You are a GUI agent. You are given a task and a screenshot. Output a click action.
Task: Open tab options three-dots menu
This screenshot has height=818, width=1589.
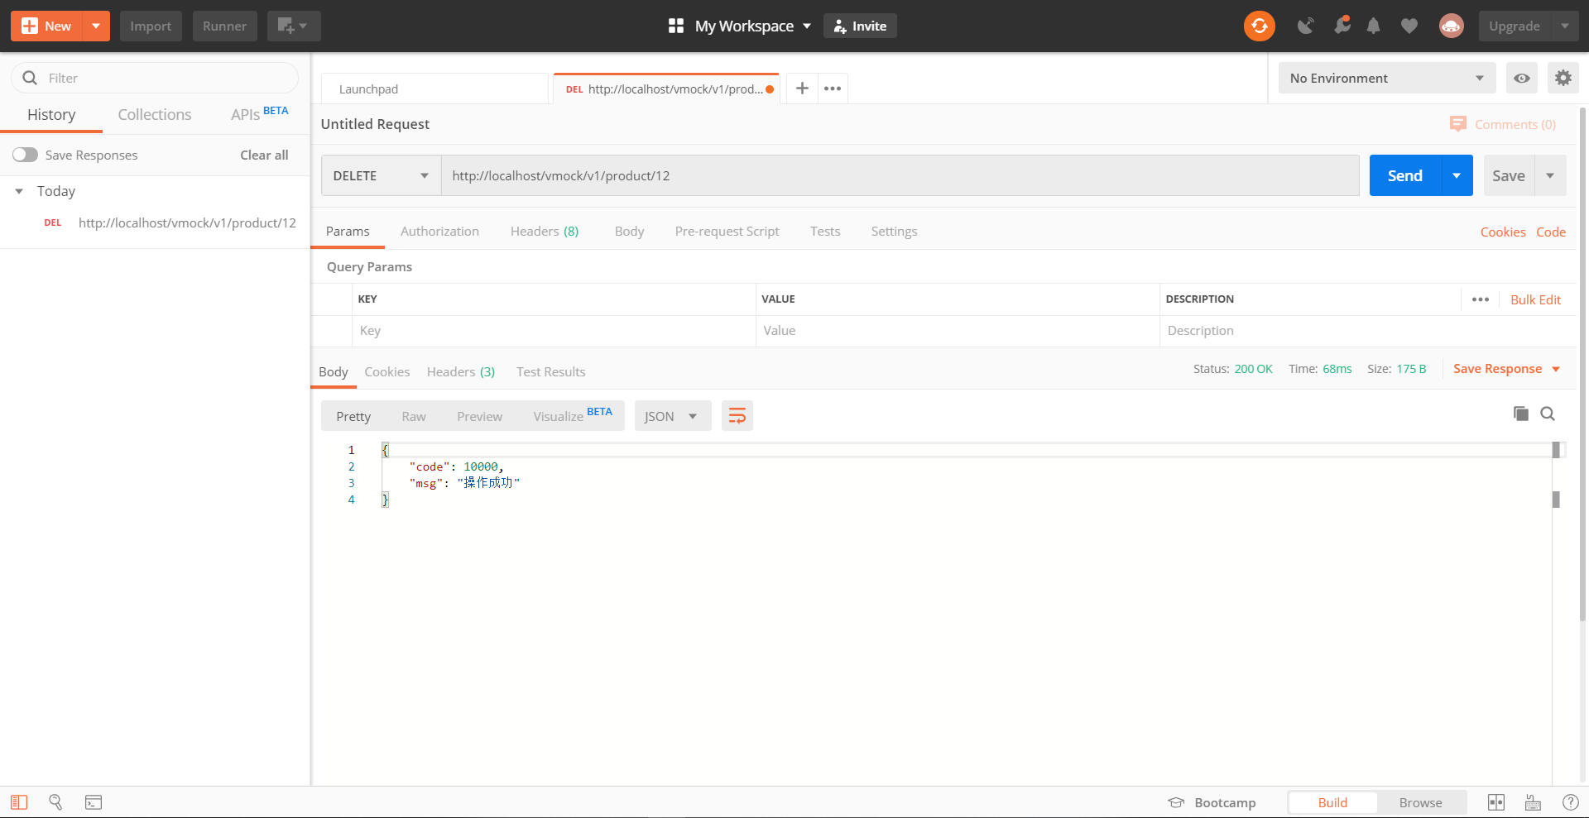coord(833,88)
